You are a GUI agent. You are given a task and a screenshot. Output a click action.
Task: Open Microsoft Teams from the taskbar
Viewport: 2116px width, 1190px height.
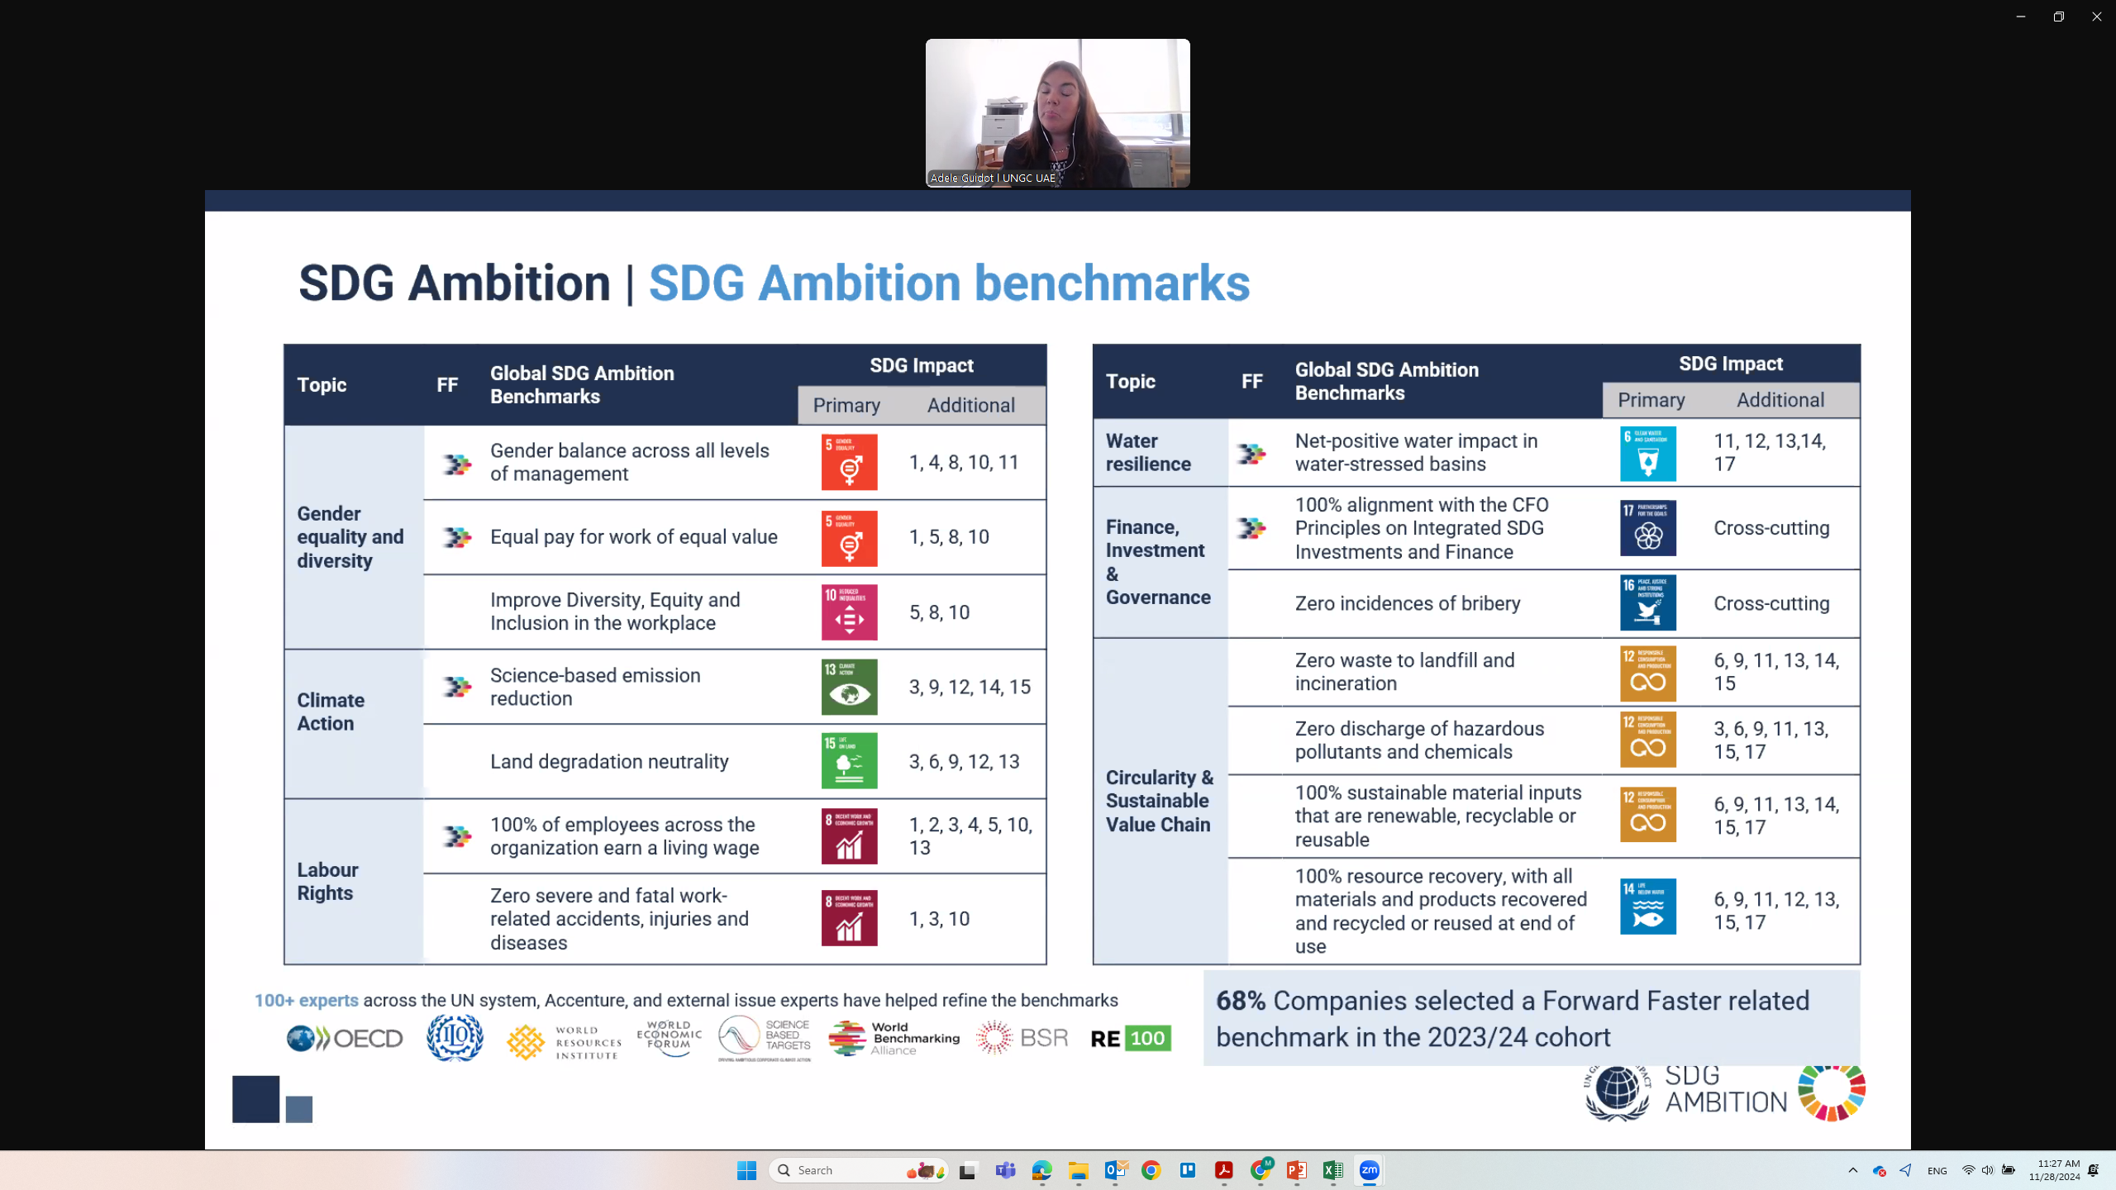(1005, 1170)
